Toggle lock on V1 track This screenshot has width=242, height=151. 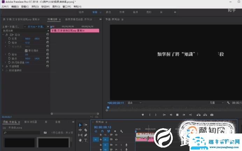click(101, 139)
